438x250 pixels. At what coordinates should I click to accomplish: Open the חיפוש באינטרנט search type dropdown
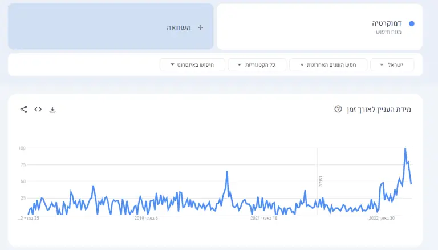[192, 65]
